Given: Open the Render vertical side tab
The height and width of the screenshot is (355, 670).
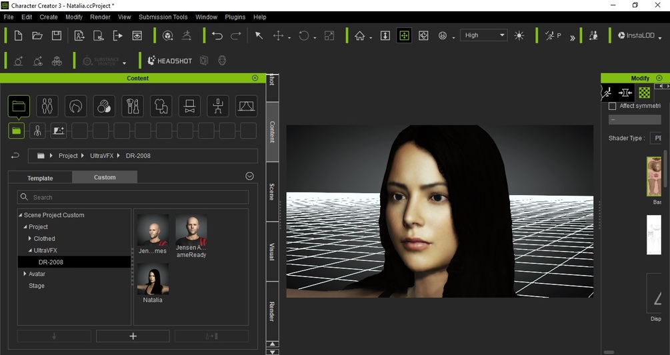Looking at the screenshot, I should (x=272, y=311).
